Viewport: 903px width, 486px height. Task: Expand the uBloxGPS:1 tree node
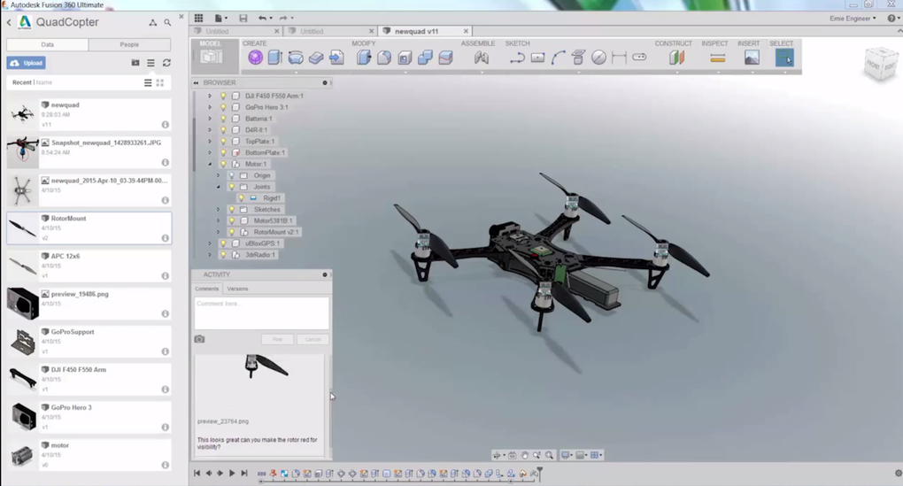(210, 243)
